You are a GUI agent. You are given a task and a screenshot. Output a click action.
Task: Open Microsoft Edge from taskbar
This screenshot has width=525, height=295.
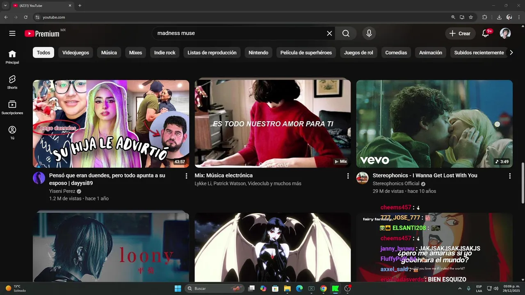(x=299, y=288)
